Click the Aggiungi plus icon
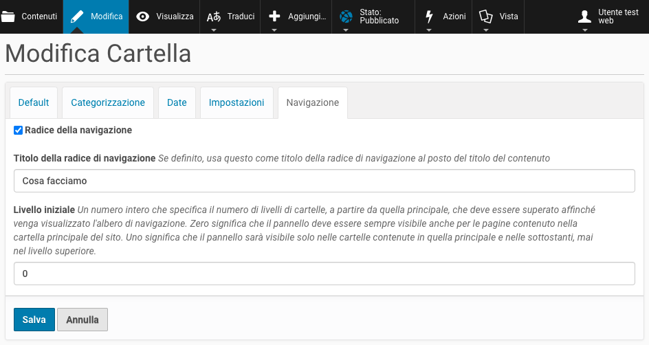Image resolution: width=649 pixels, height=345 pixels. (274, 16)
